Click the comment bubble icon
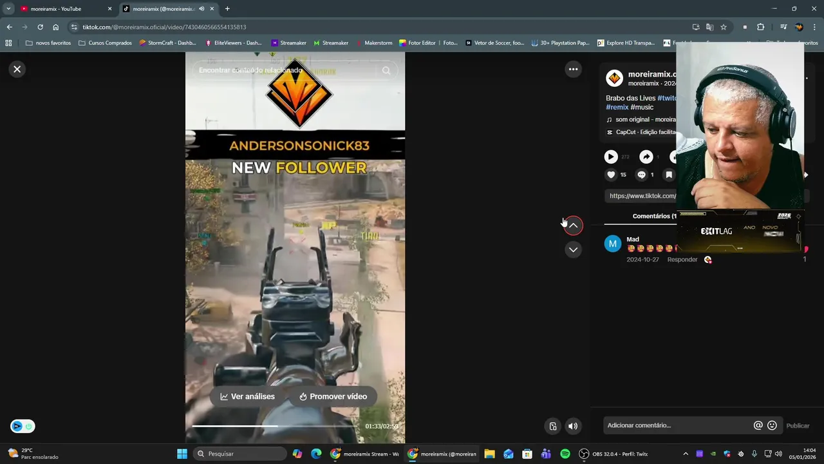 [x=641, y=175]
